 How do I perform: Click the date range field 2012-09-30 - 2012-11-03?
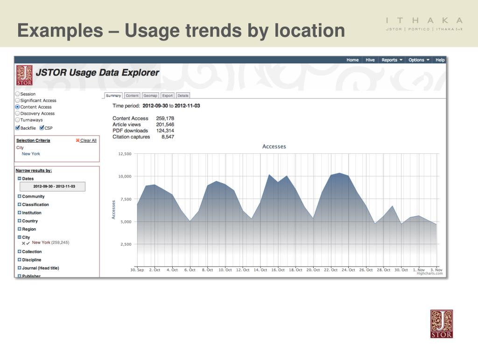coord(52,186)
